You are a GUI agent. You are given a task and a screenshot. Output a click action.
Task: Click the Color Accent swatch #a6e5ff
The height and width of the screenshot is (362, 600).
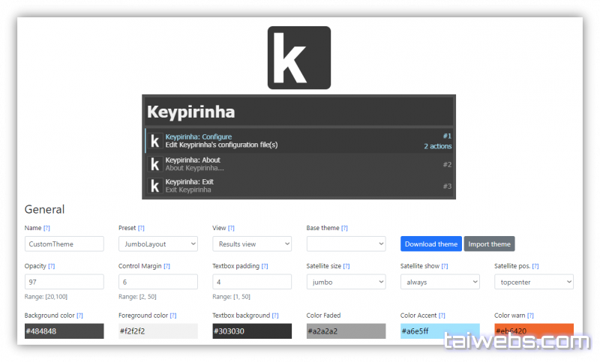coord(440,331)
